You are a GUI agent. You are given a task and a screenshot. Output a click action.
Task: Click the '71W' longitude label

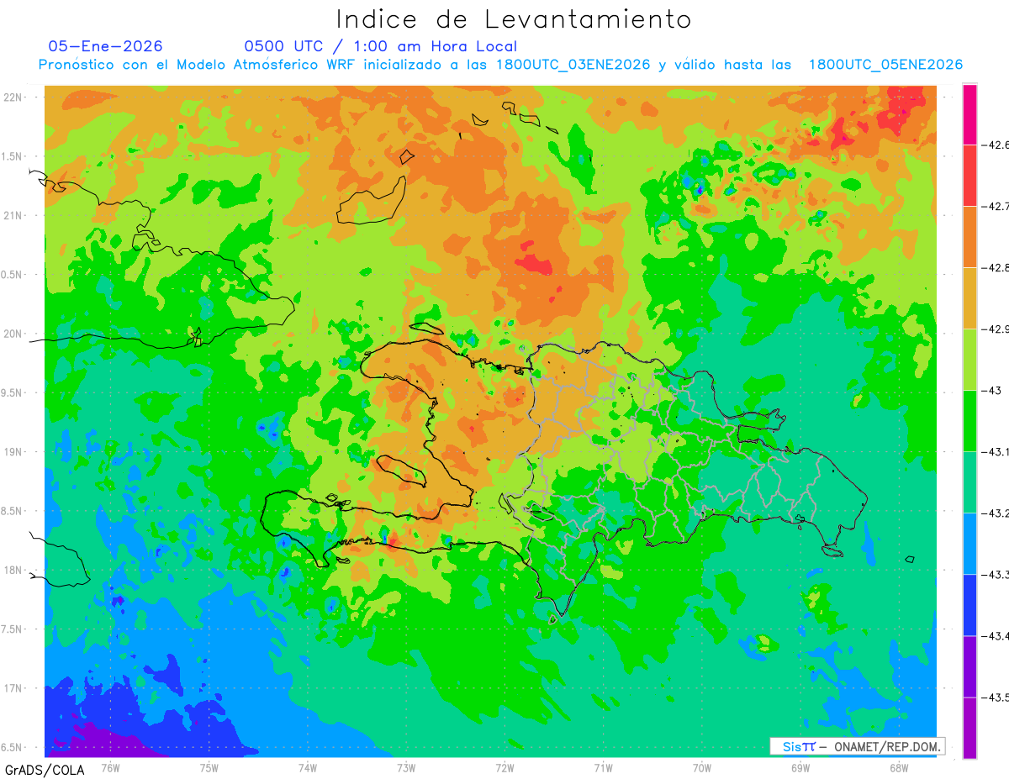603,767
